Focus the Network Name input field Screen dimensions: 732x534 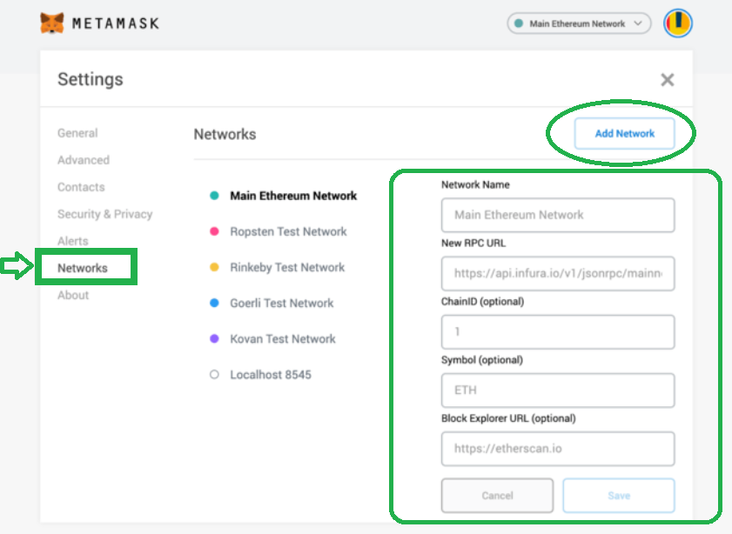pos(558,215)
